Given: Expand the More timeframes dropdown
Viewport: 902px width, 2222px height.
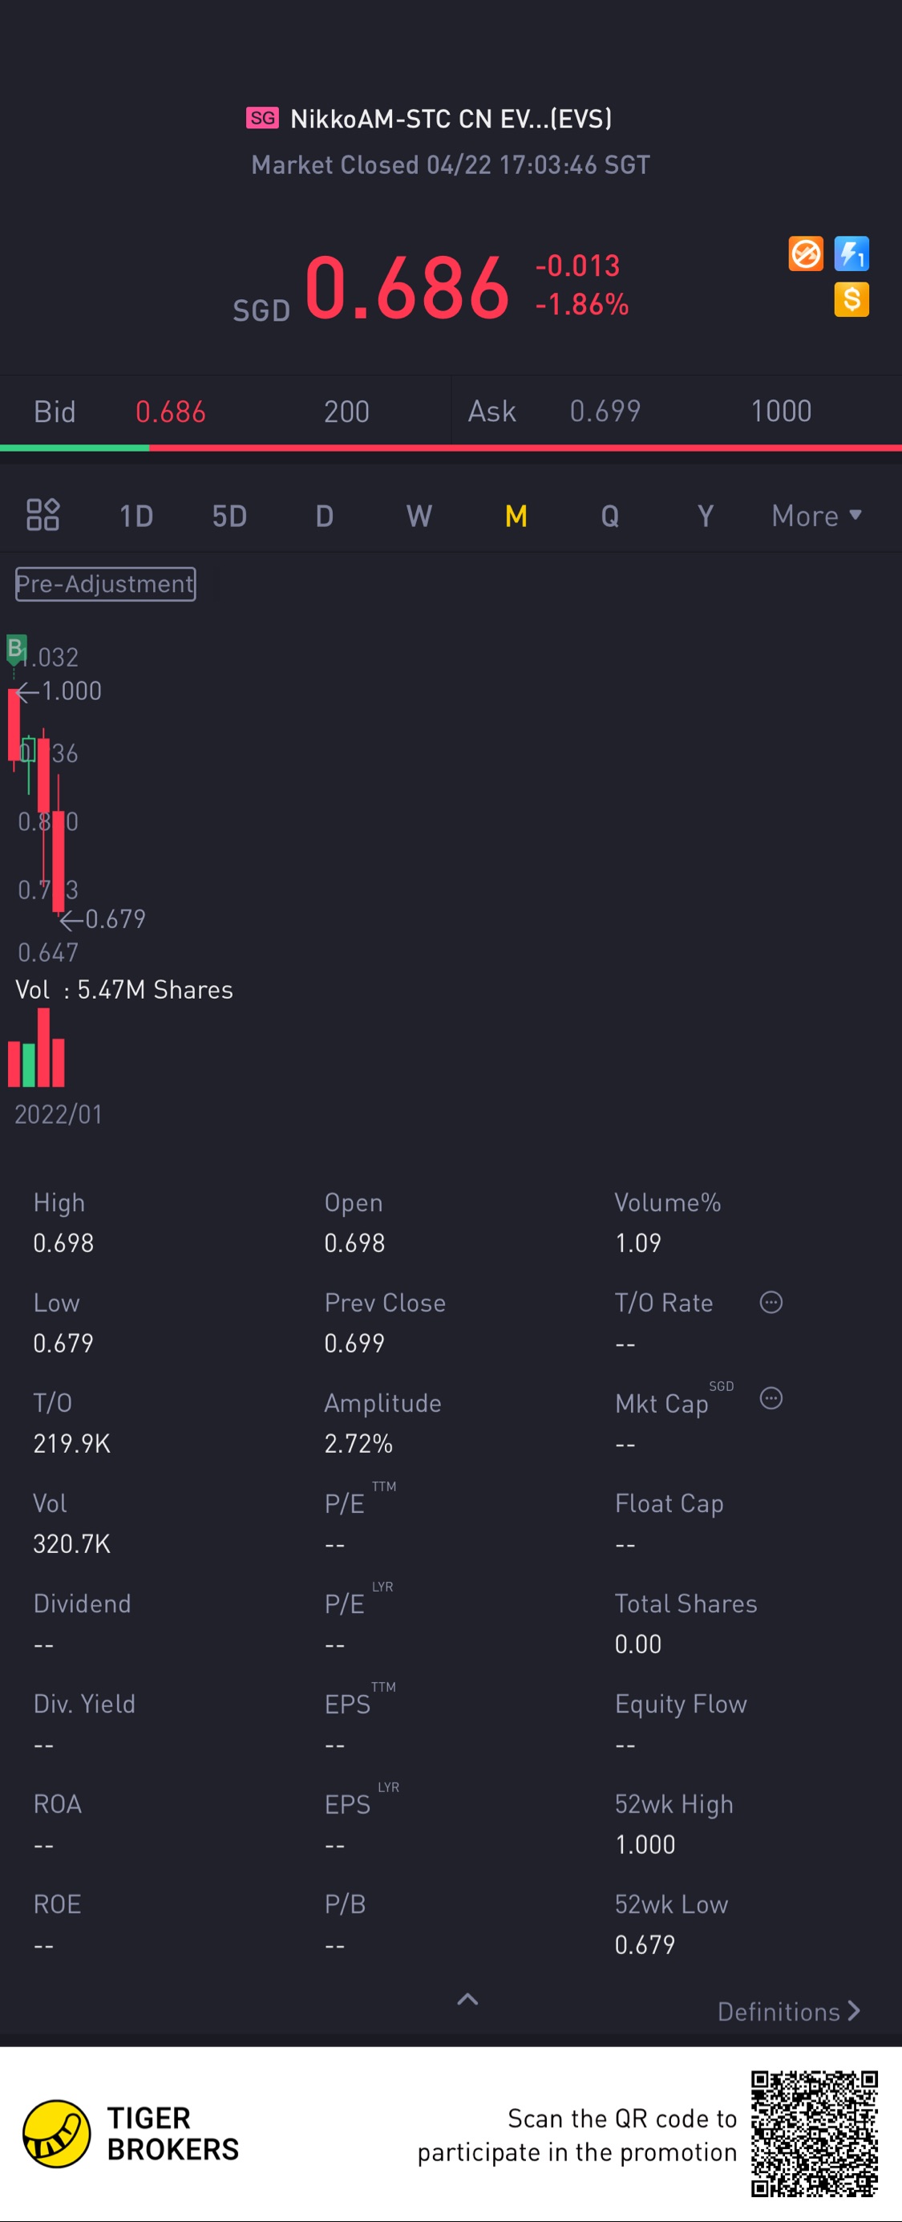Looking at the screenshot, I should [815, 516].
